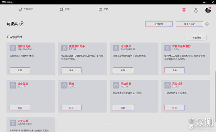Screen dimensions: 216x132
Task: Click the red grid view icon
Action: 184,10
